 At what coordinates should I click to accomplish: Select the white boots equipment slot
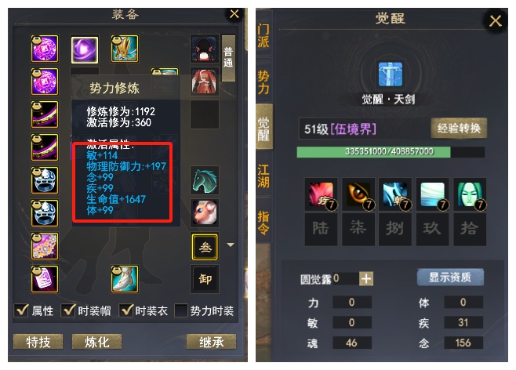pyautogui.click(x=125, y=279)
